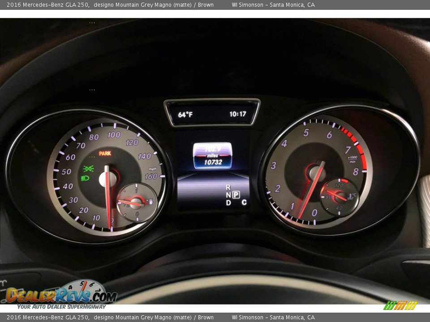430x322 pixels.
Task: Click the red speedometer needle
Action: 107,197
